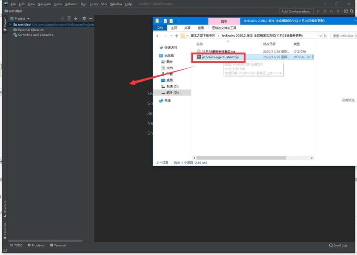Open 快速访问 in Explorer sidebar
The image size is (357, 255).
pyautogui.click(x=168, y=47)
